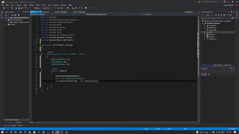Open the Toolbox tab at bottom left
The height and width of the screenshot is (134, 239).
tap(18, 122)
